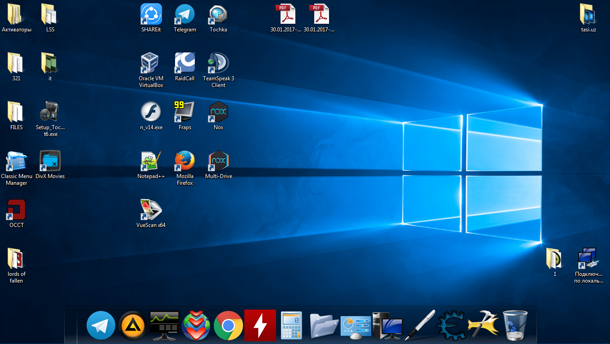The image size is (610, 344).
Task: Launch Cheat Engine from the dock
Action: click(452, 325)
